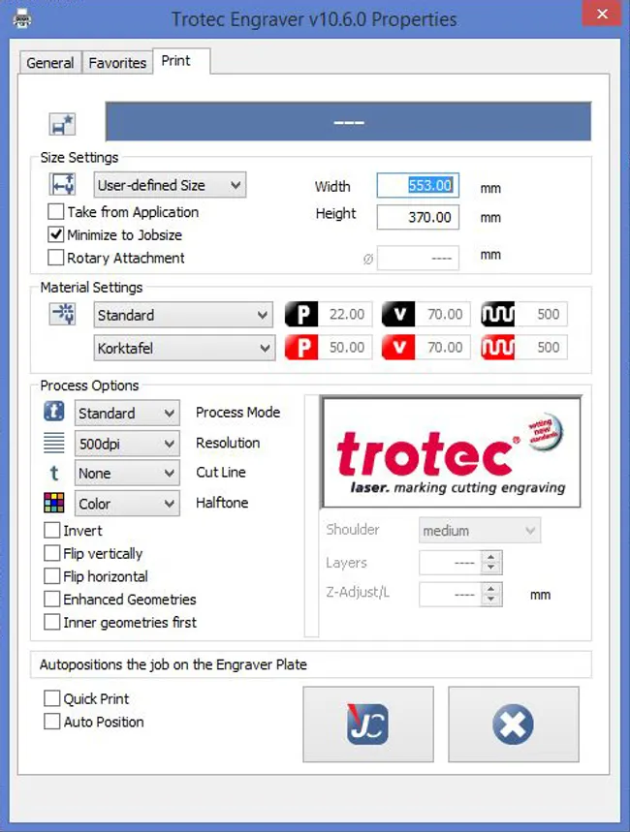Viewport: 630px width, 832px height.
Task: Click the red frequency waveform icon
Action: 498,348
